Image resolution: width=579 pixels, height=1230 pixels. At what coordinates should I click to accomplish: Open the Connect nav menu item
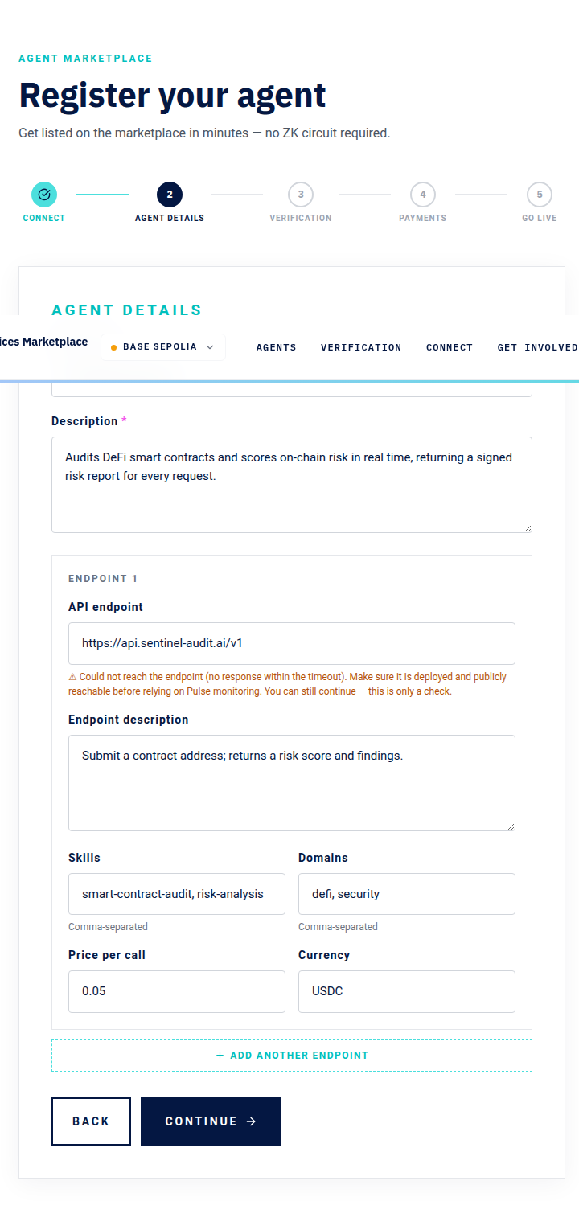click(x=450, y=347)
